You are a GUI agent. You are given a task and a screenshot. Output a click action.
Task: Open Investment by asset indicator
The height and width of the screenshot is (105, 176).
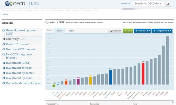pyautogui.click(x=19, y=78)
